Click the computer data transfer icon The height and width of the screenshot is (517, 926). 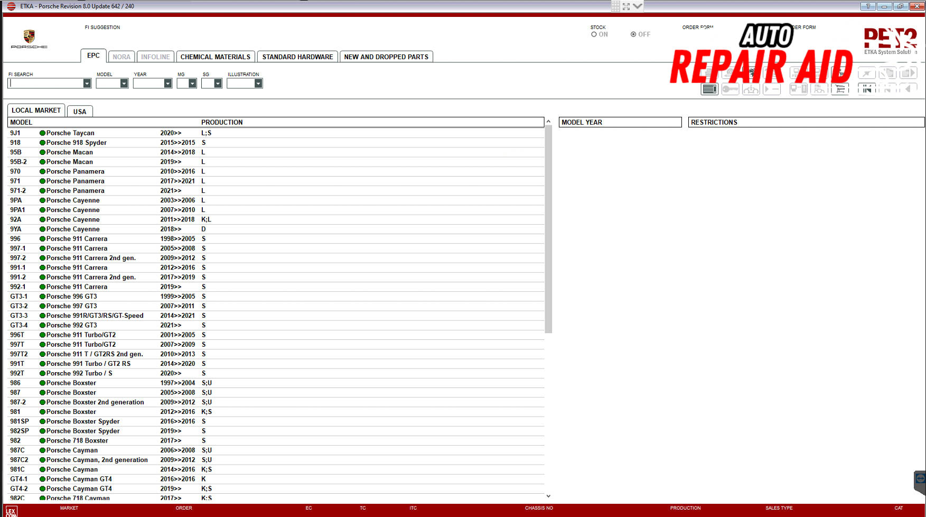(x=799, y=89)
